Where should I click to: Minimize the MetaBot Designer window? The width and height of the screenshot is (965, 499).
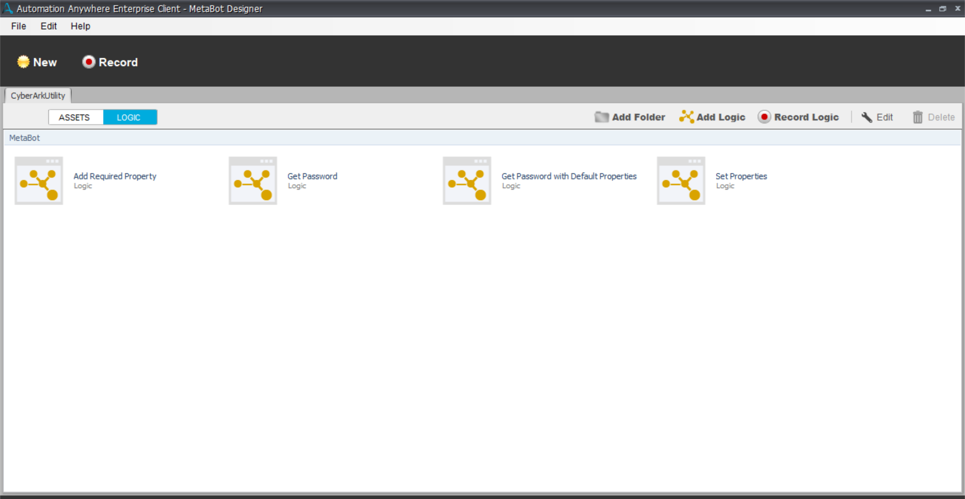[x=928, y=9]
